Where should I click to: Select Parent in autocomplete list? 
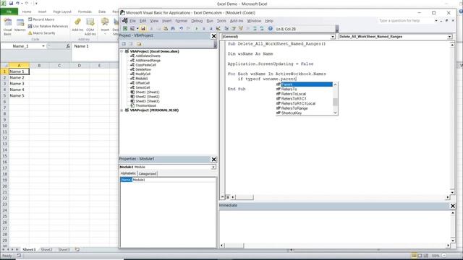coord(304,84)
